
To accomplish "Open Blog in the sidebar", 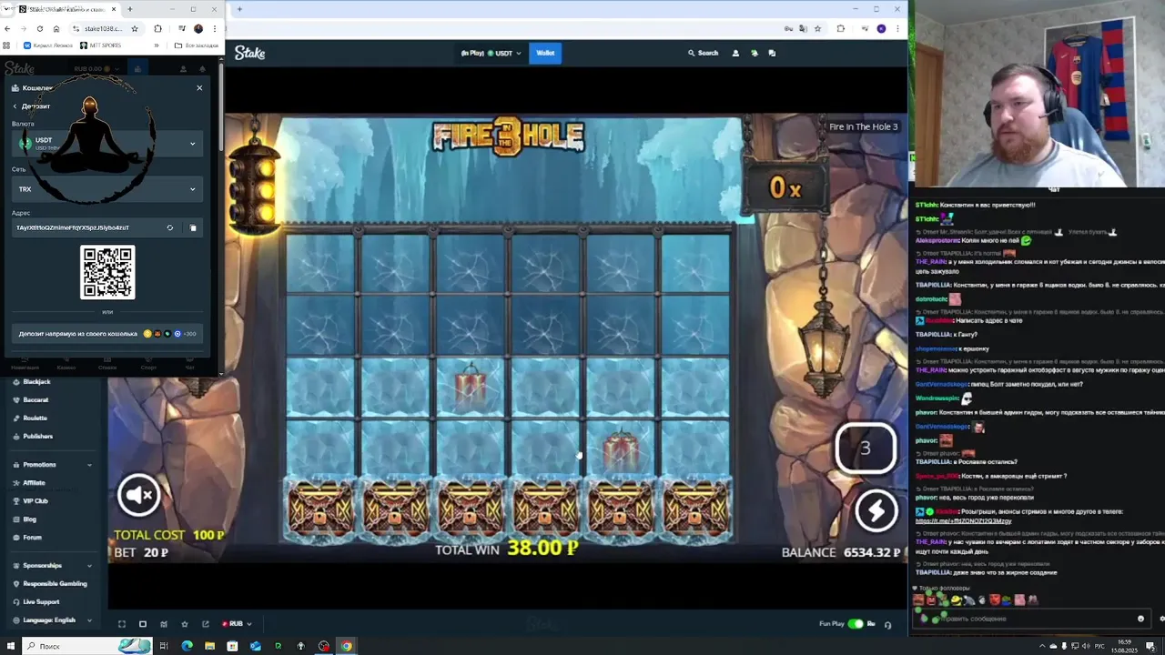I will coord(29,519).
